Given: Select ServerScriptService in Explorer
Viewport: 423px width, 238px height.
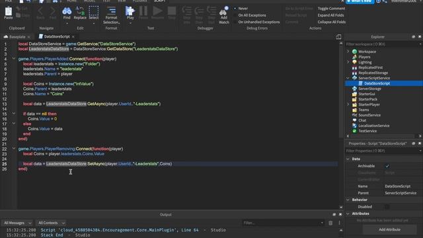Looking at the screenshot, I should point(374,78).
